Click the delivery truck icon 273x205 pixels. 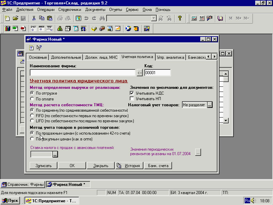point(102,28)
